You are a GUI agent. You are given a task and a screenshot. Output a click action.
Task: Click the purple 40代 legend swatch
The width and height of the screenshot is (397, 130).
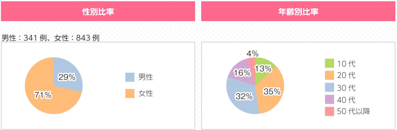(x=329, y=100)
